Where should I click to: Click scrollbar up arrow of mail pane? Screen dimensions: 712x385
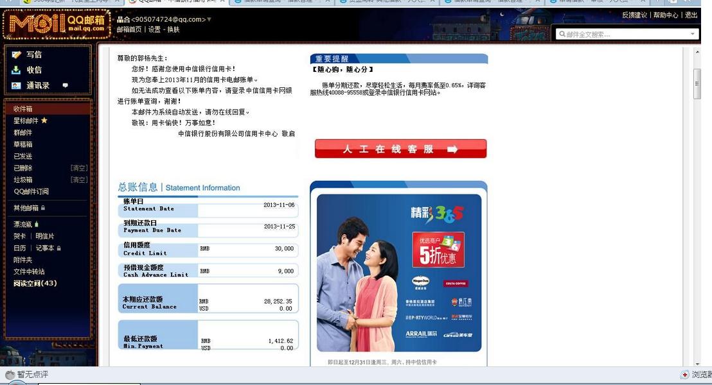pos(697,52)
